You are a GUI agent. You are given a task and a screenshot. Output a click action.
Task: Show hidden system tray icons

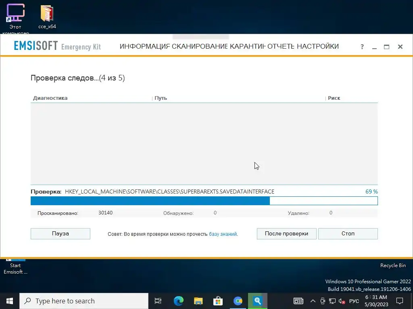pos(313,301)
